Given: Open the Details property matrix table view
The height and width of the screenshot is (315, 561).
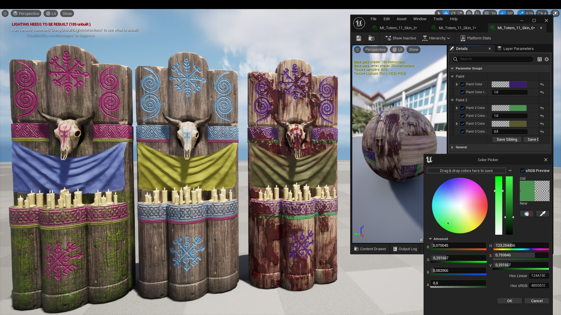Looking at the screenshot, I should pyautogui.click(x=540, y=59).
